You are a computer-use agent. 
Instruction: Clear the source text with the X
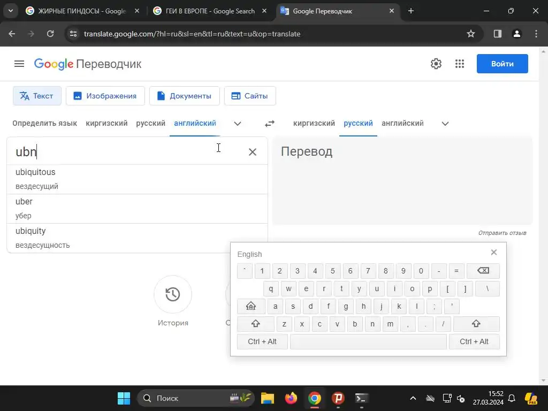pos(253,151)
